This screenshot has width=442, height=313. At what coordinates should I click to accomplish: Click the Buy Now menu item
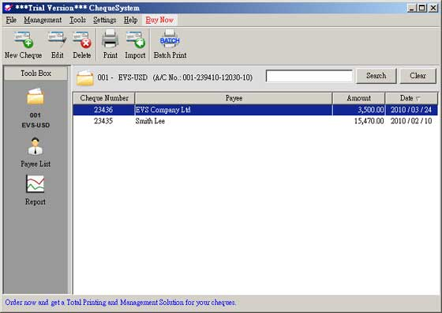pyautogui.click(x=159, y=20)
